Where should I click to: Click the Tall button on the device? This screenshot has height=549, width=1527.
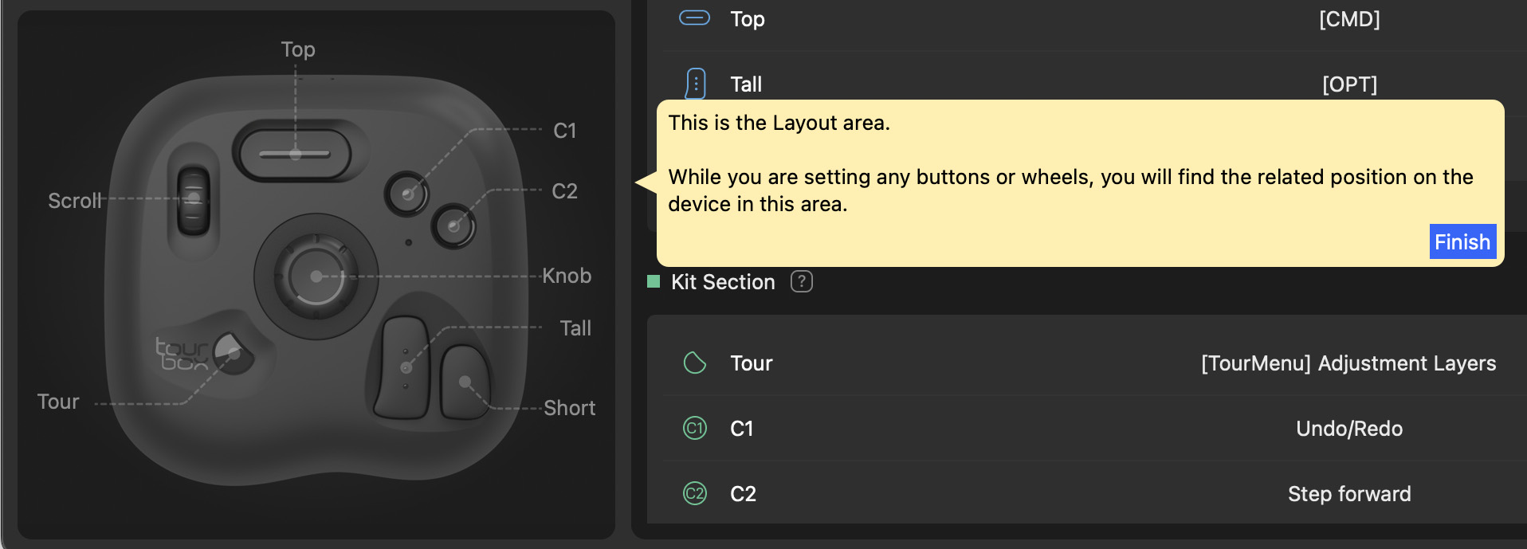click(x=405, y=367)
